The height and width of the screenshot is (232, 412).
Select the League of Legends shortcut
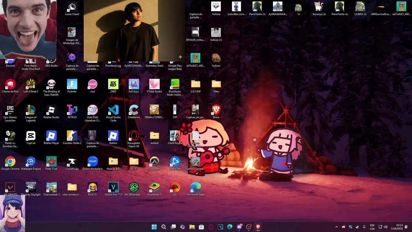[31, 113]
